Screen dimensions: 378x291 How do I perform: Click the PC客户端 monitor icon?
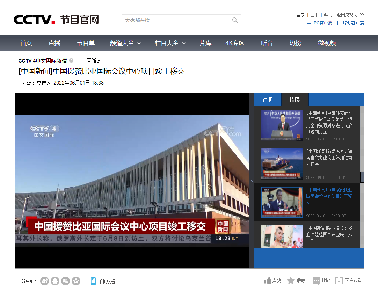[308, 23]
